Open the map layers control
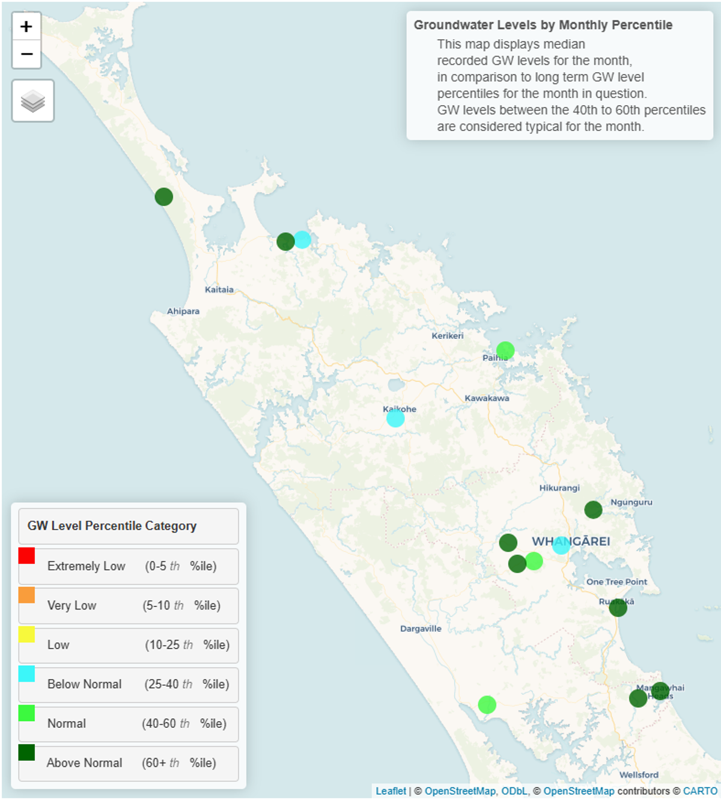The width and height of the screenshot is (721, 800). [x=33, y=101]
